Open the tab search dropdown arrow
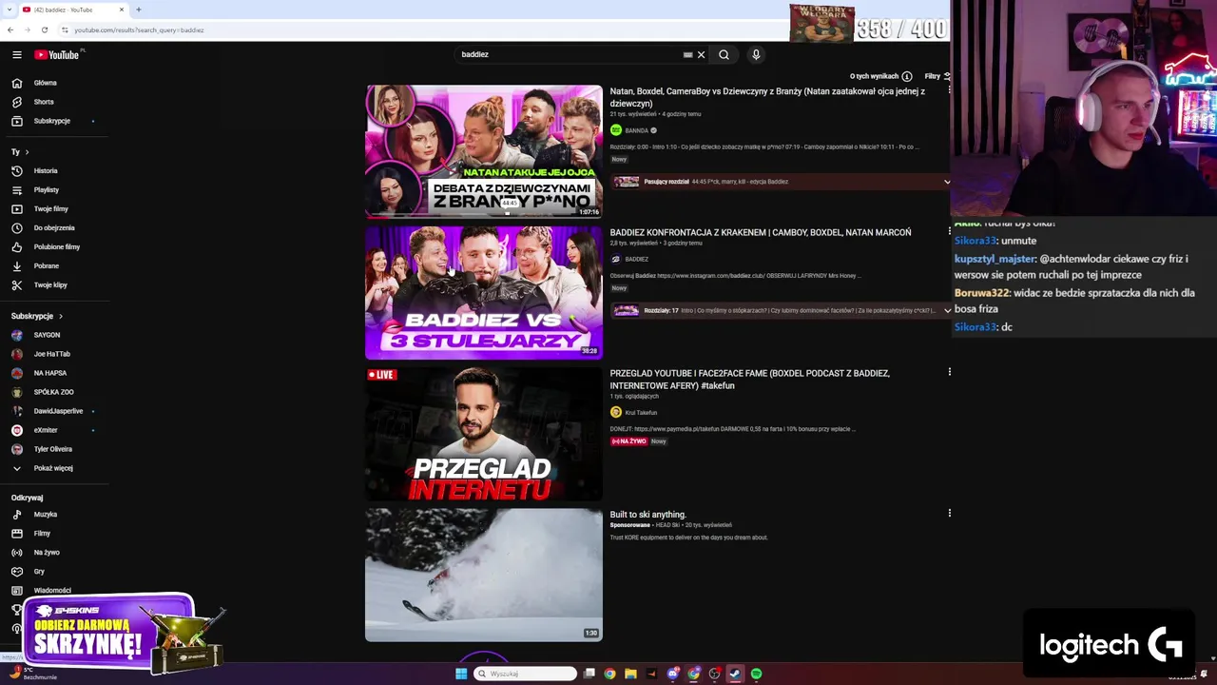This screenshot has height=685, width=1217. (9, 10)
